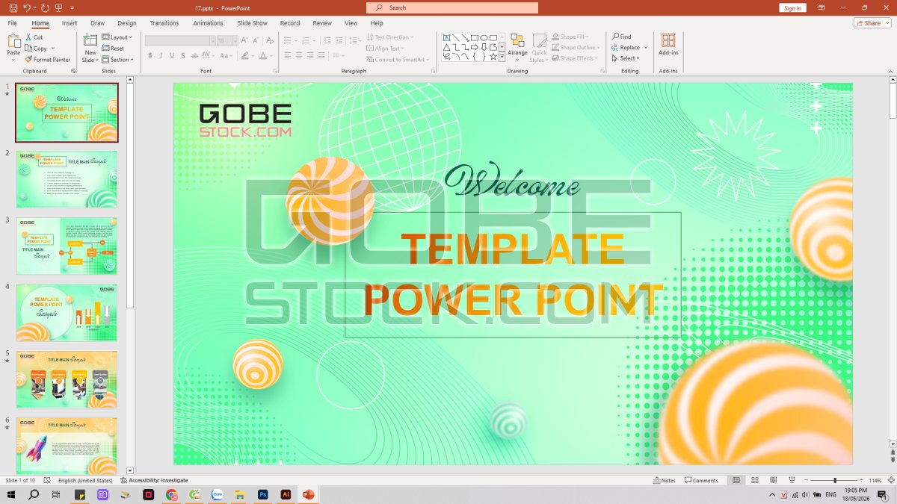The height and width of the screenshot is (504, 897).
Task: Expand the Copy options arrow
Action: click(x=54, y=48)
